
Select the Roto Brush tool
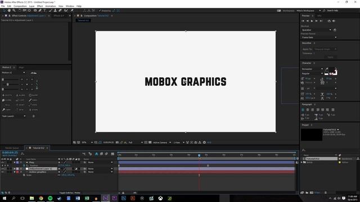(x=66, y=11)
